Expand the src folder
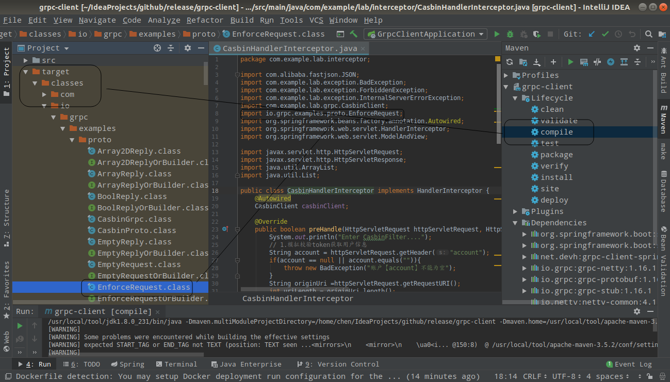 point(25,60)
